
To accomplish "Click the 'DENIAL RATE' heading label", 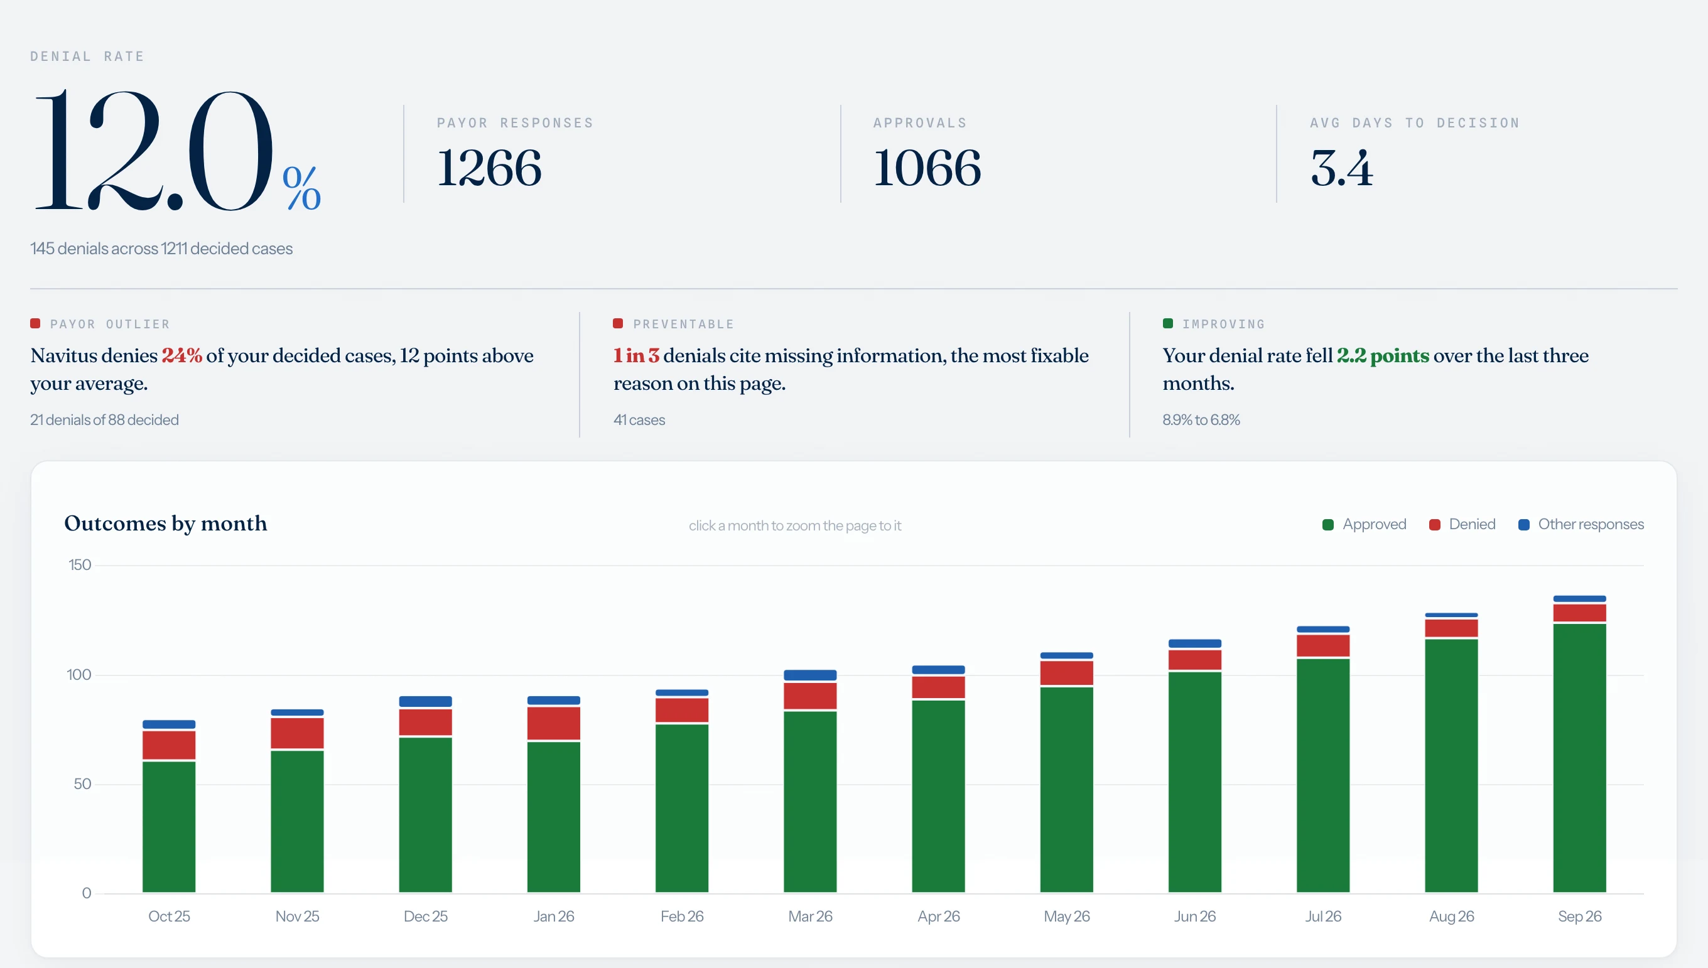I will coord(87,56).
